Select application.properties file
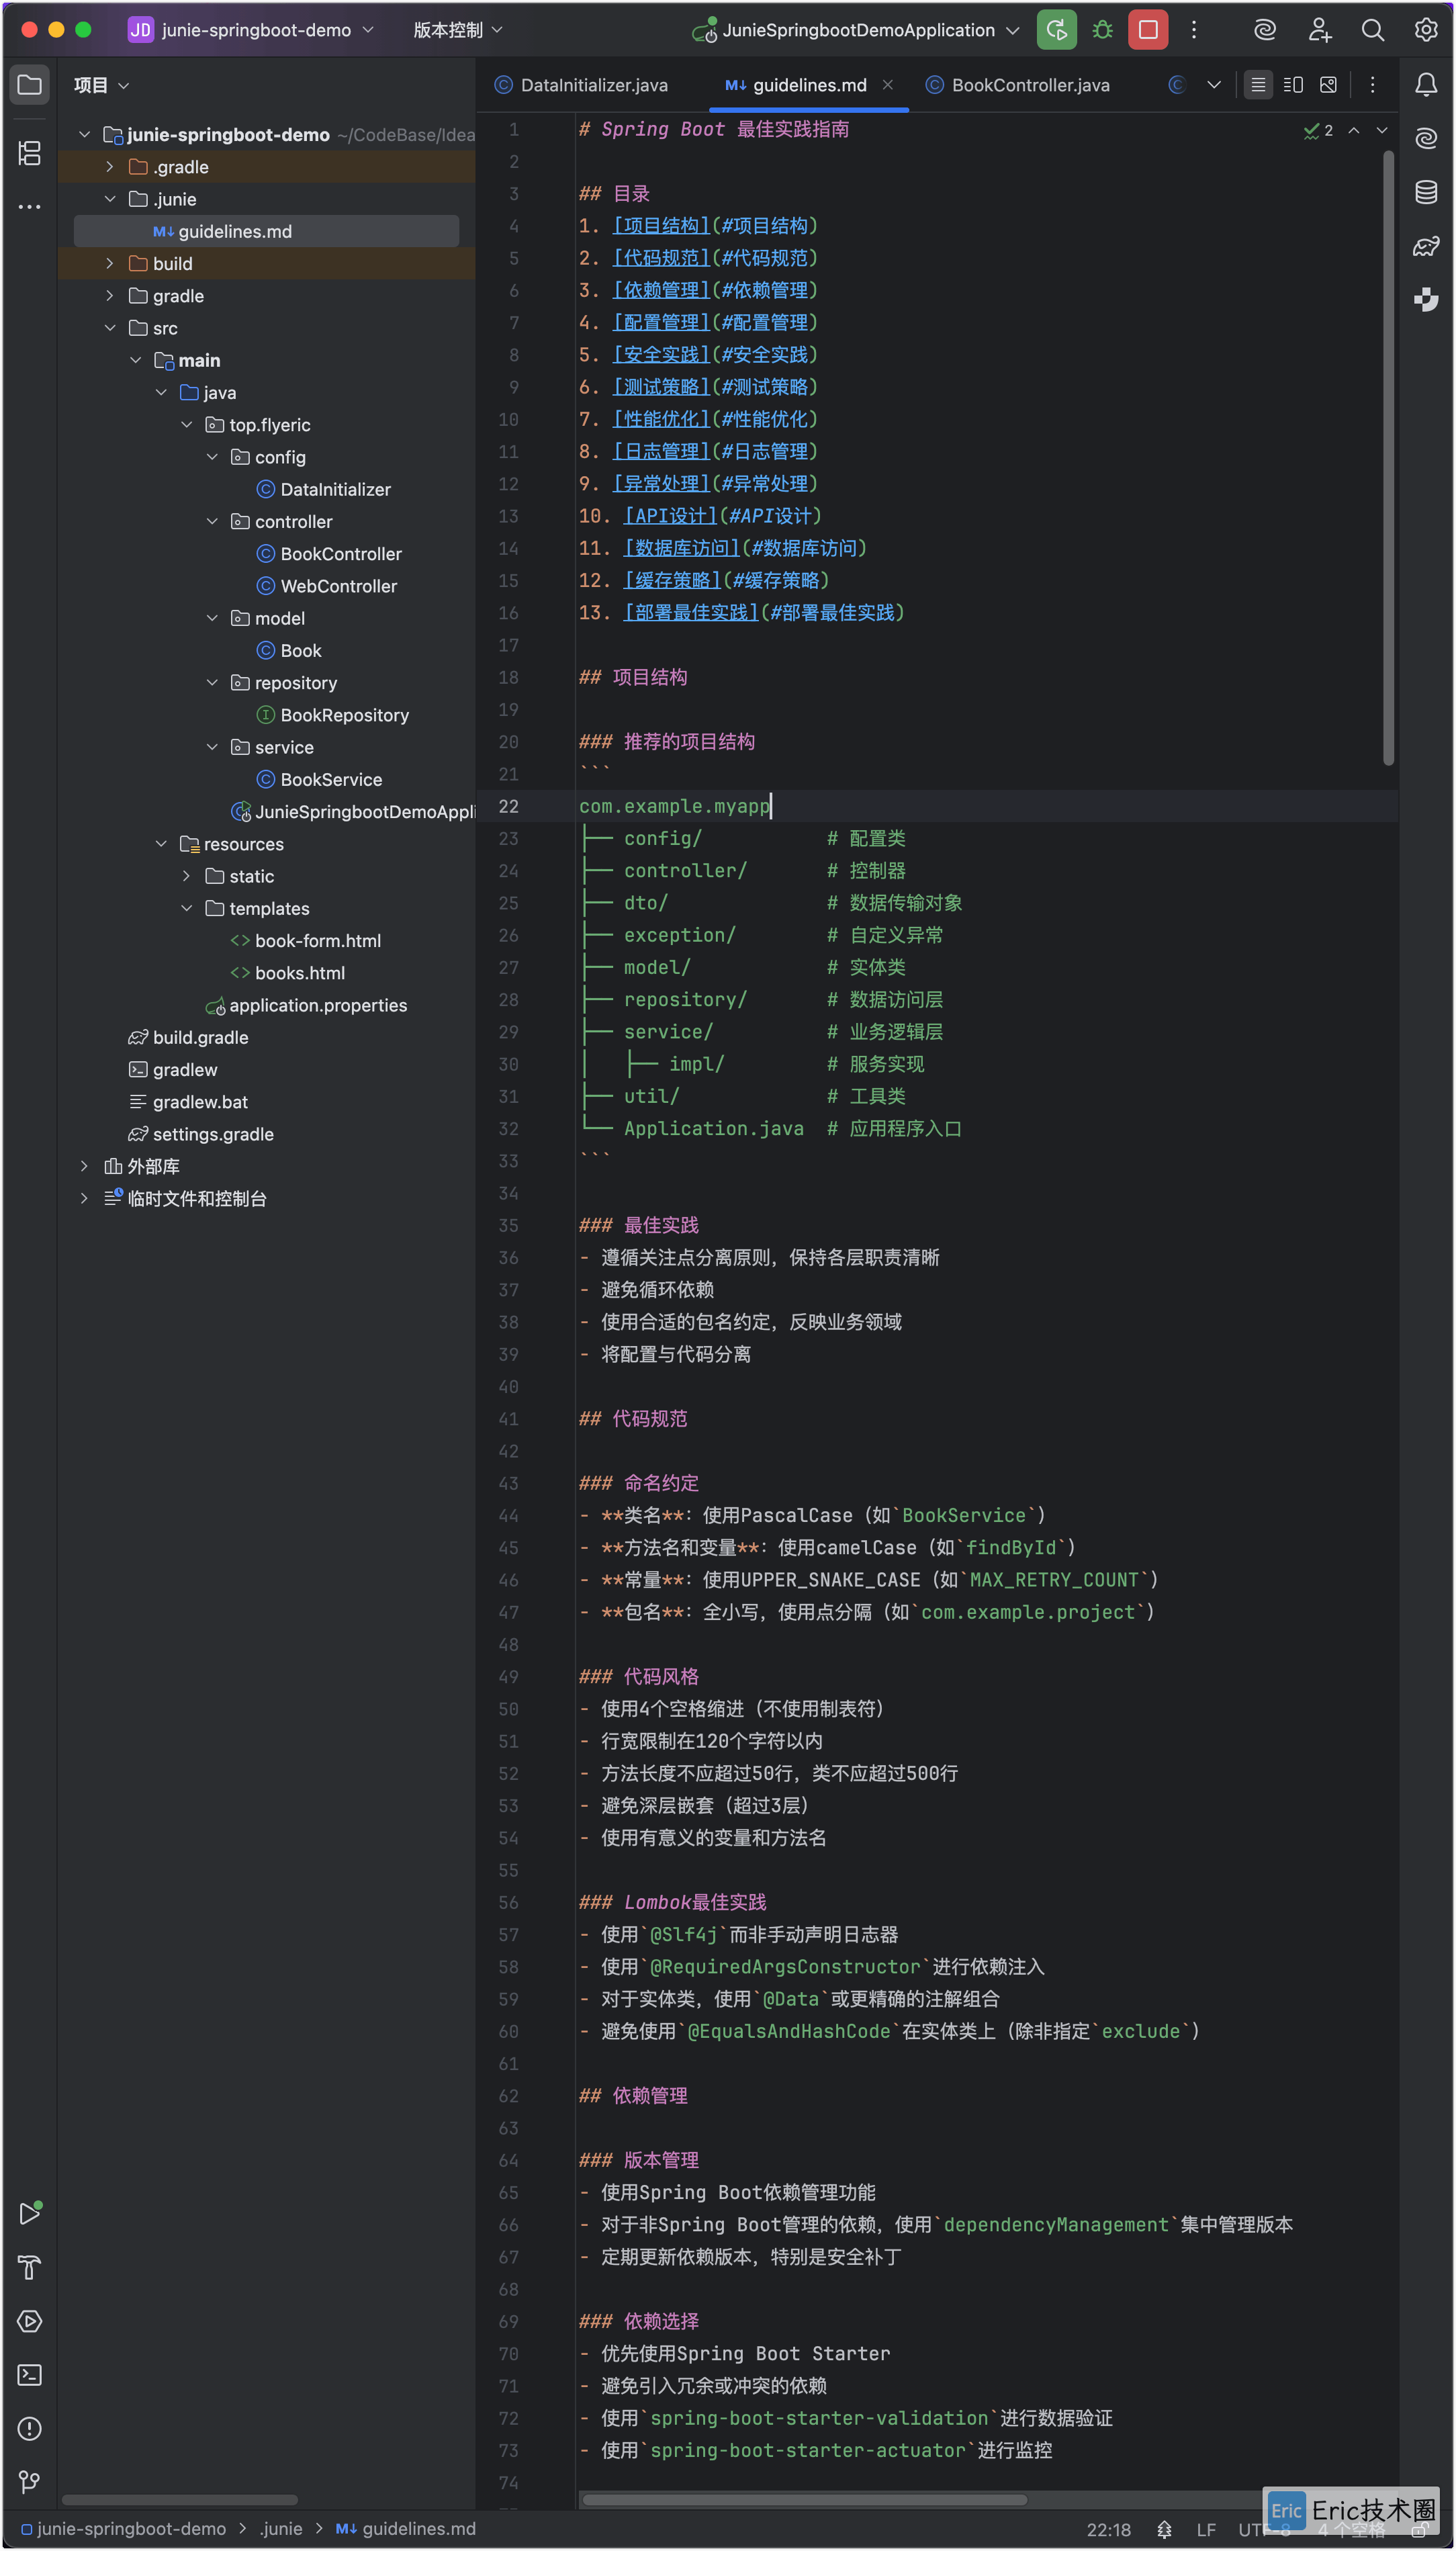 (306, 1005)
